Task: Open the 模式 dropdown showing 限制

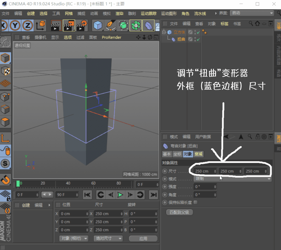Action: coord(233,179)
